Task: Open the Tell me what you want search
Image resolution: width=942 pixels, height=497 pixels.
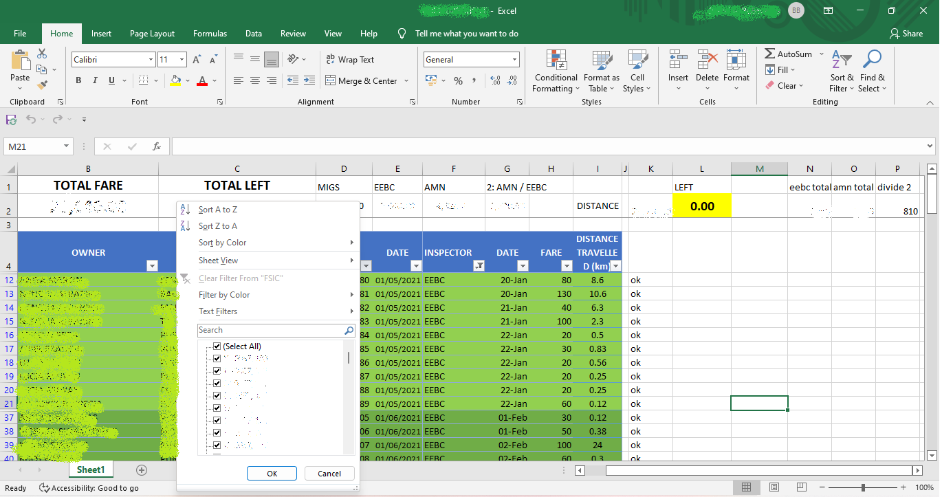Action: [466, 34]
